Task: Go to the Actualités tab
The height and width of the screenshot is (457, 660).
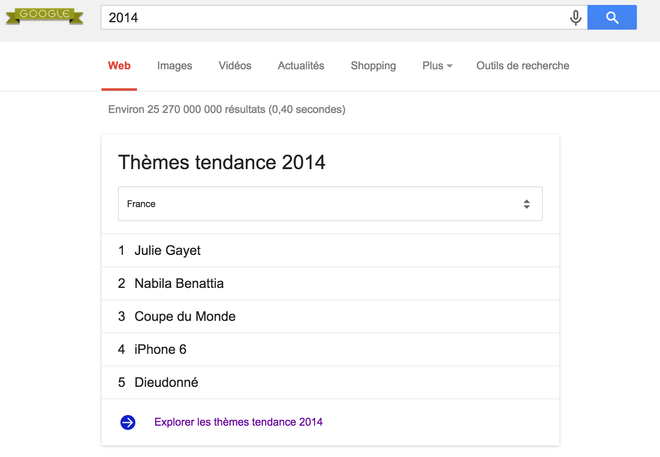Action: pos(301,66)
